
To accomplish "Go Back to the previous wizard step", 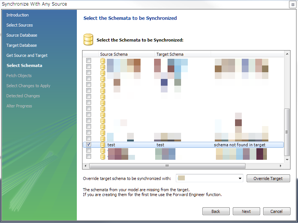I will click(216, 211).
